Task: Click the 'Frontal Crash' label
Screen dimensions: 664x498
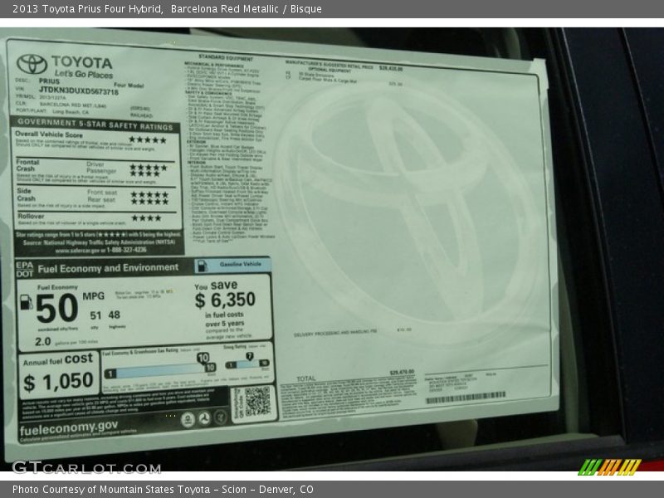Action: coord(28,165)
